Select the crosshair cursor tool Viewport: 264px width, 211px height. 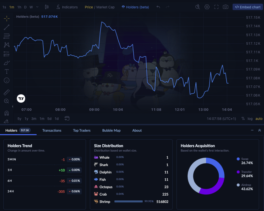click(6, 19)
